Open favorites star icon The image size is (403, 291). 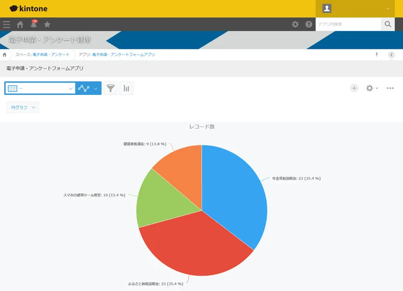[x=47, y=24]
